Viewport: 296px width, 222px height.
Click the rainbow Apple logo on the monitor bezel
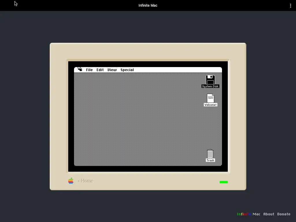(x=71, y=181)
